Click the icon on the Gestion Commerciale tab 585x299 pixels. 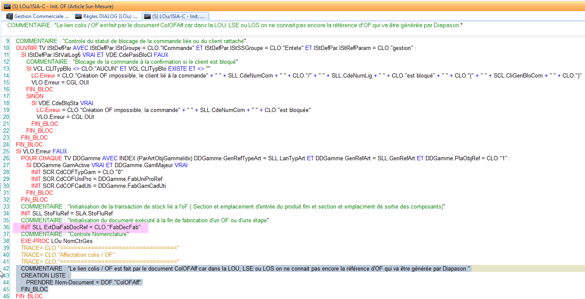9,16
